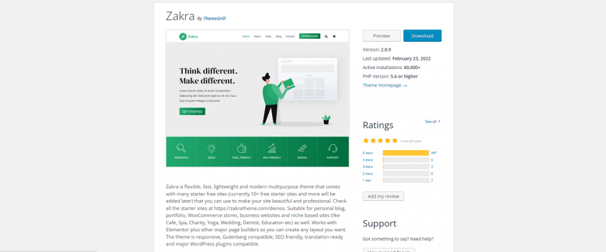Click the SEO Friendly chart icon
This screenshot has width=606, height=252.
coord(272,148)
